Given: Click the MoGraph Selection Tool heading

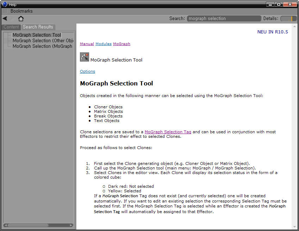Looking at the screenshot, I should click(116, 83).
